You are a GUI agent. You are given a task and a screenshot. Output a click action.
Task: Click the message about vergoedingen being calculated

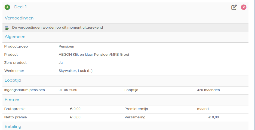point(58,28)
